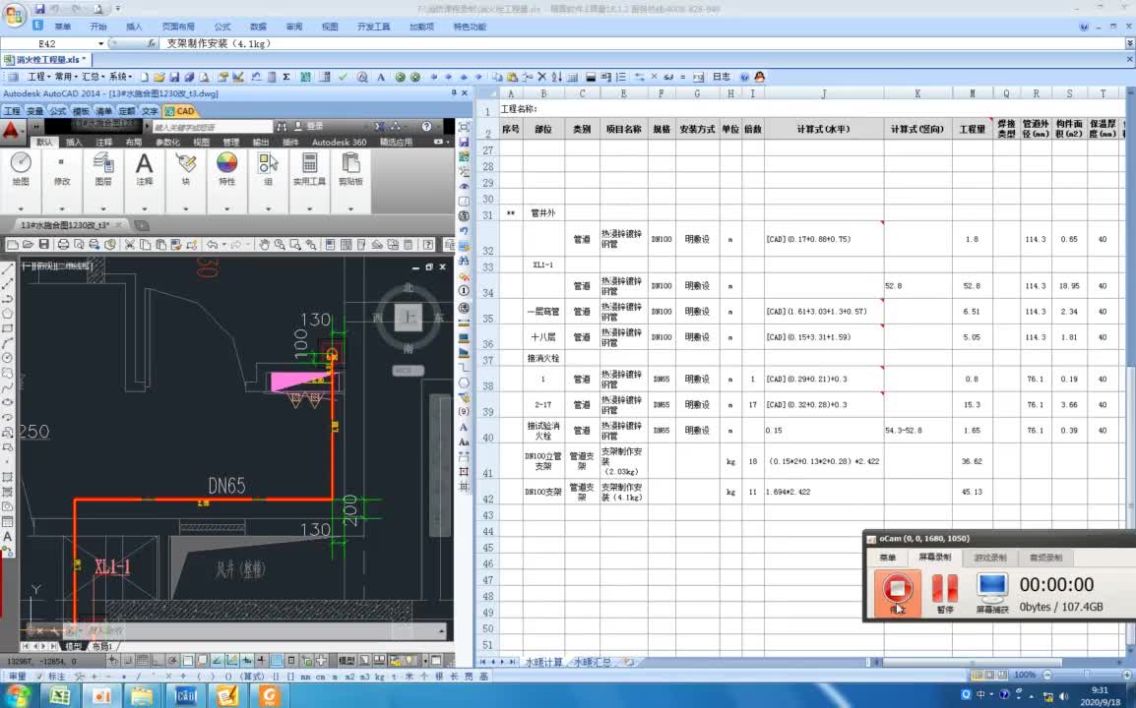Open the 特性 properties color wheel panel
Image resolution: width=1136 pixels, height=708 pixels.
(x=227, y=170)
